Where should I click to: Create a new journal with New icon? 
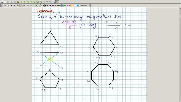[5, 2]
